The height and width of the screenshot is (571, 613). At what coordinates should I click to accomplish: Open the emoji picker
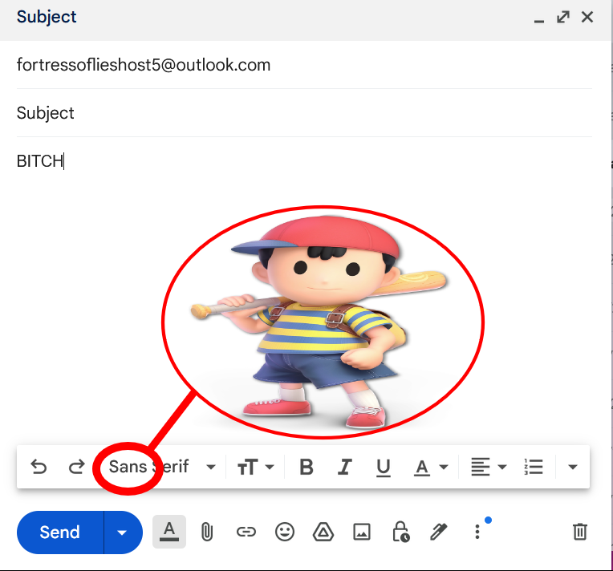click(x=285, y=532)
